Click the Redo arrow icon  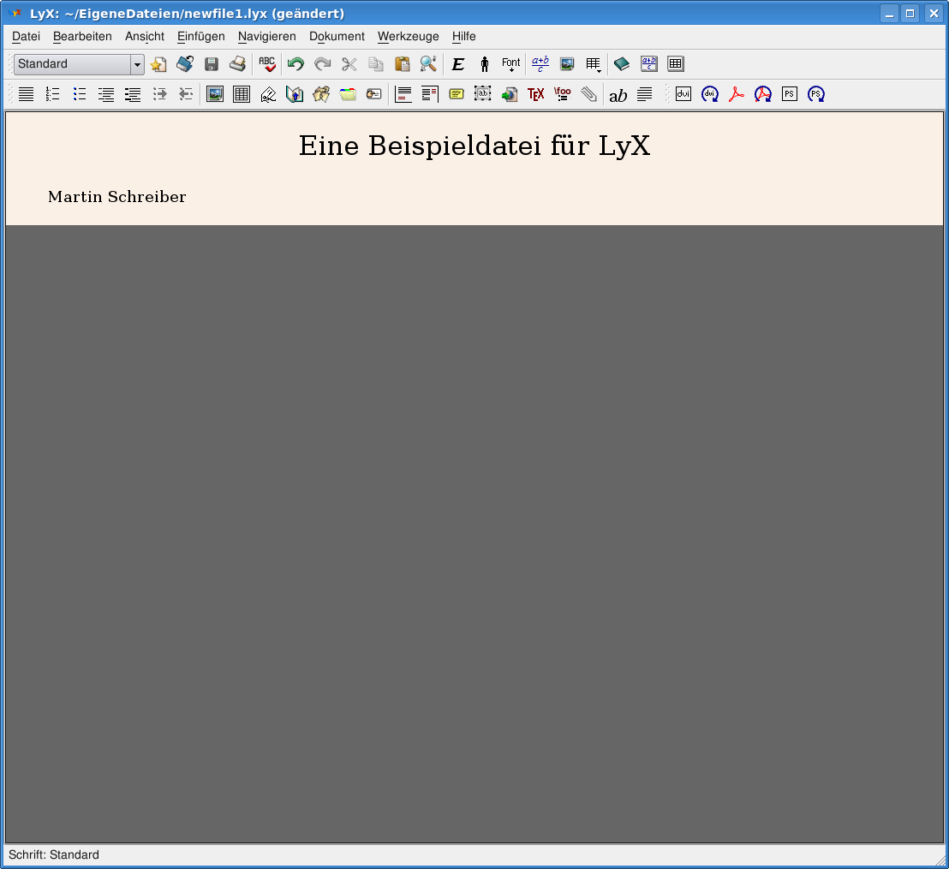pos(323,64)
